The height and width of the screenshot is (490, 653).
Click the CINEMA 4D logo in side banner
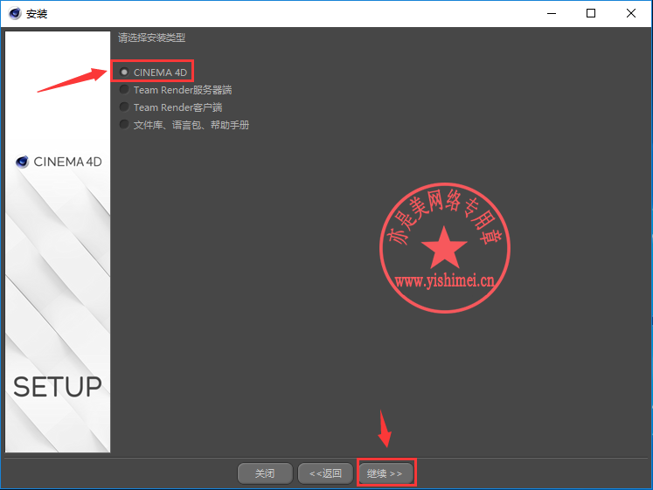click(59, 162)
